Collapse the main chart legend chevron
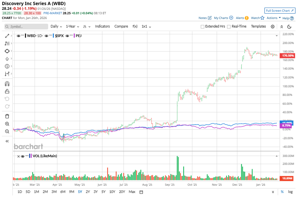 [277, 36]
